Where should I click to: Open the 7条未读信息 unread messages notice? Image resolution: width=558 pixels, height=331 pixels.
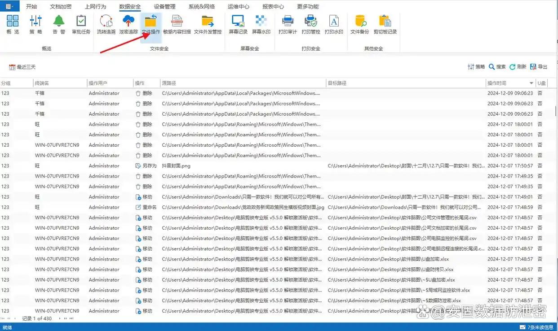(x=536, y=327)
